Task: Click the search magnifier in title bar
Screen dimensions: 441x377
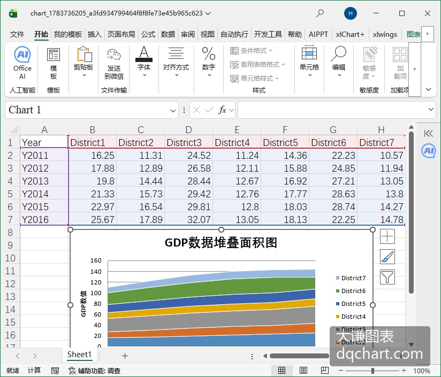Action: click(320, 13)
